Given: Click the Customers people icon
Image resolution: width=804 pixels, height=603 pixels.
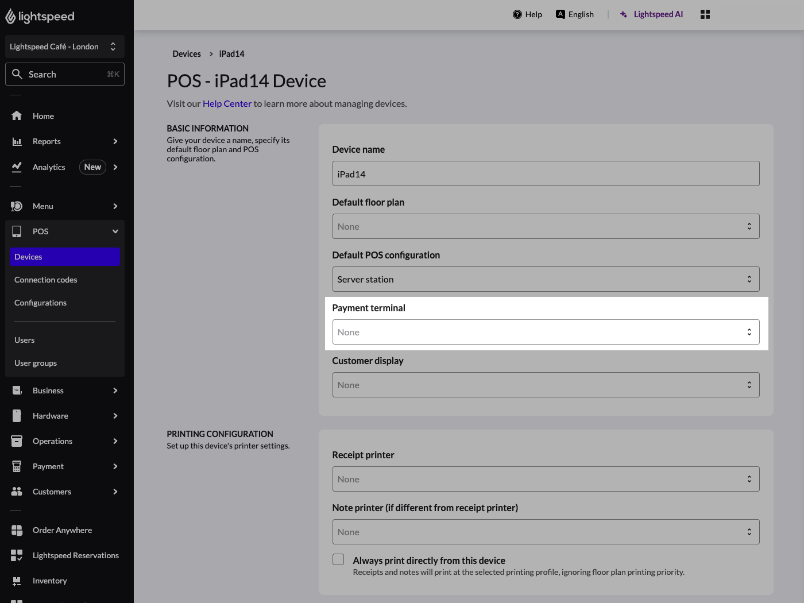Looking at the screenshot, I should (x=17, y=491).
